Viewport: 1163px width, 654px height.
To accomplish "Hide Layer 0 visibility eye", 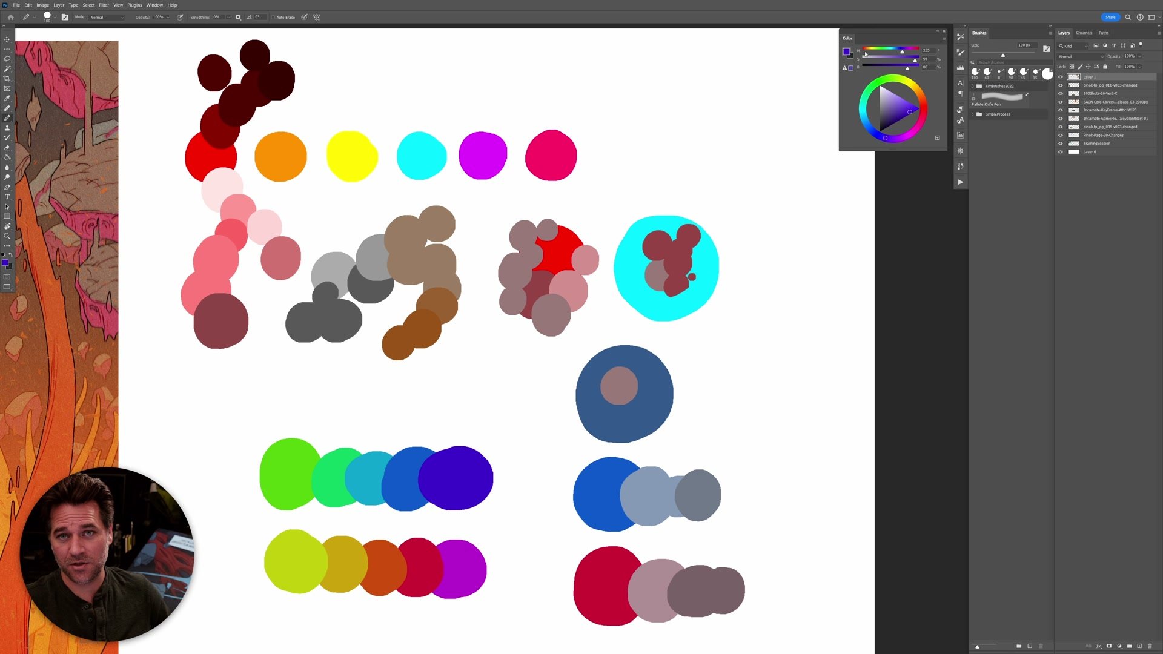I will 1061,152.
